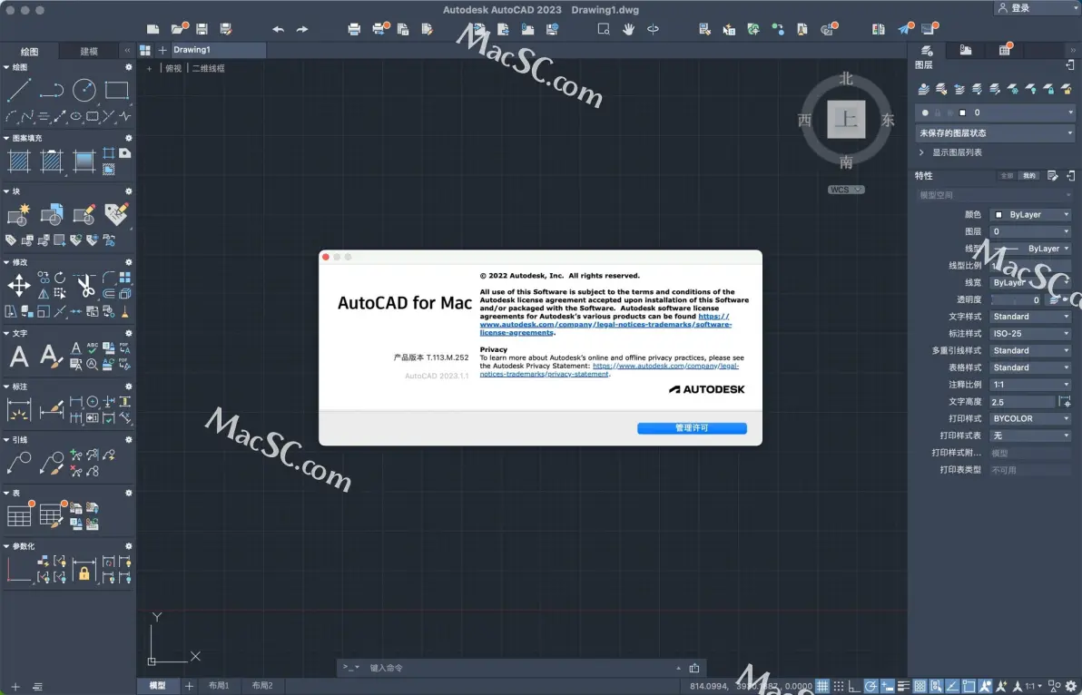
Task: Click the 管理许可 button
Action: click(x=692, y=428)
